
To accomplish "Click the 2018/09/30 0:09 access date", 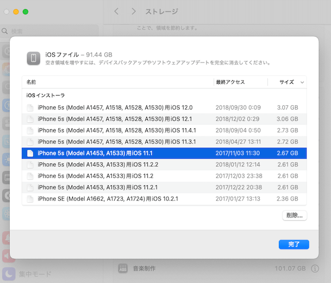I will [238, 108].
